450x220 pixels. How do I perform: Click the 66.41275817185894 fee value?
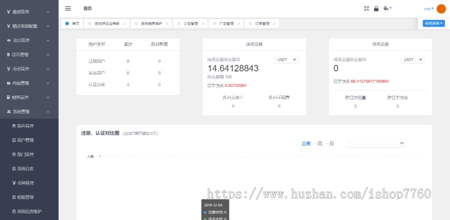point(369,81)
